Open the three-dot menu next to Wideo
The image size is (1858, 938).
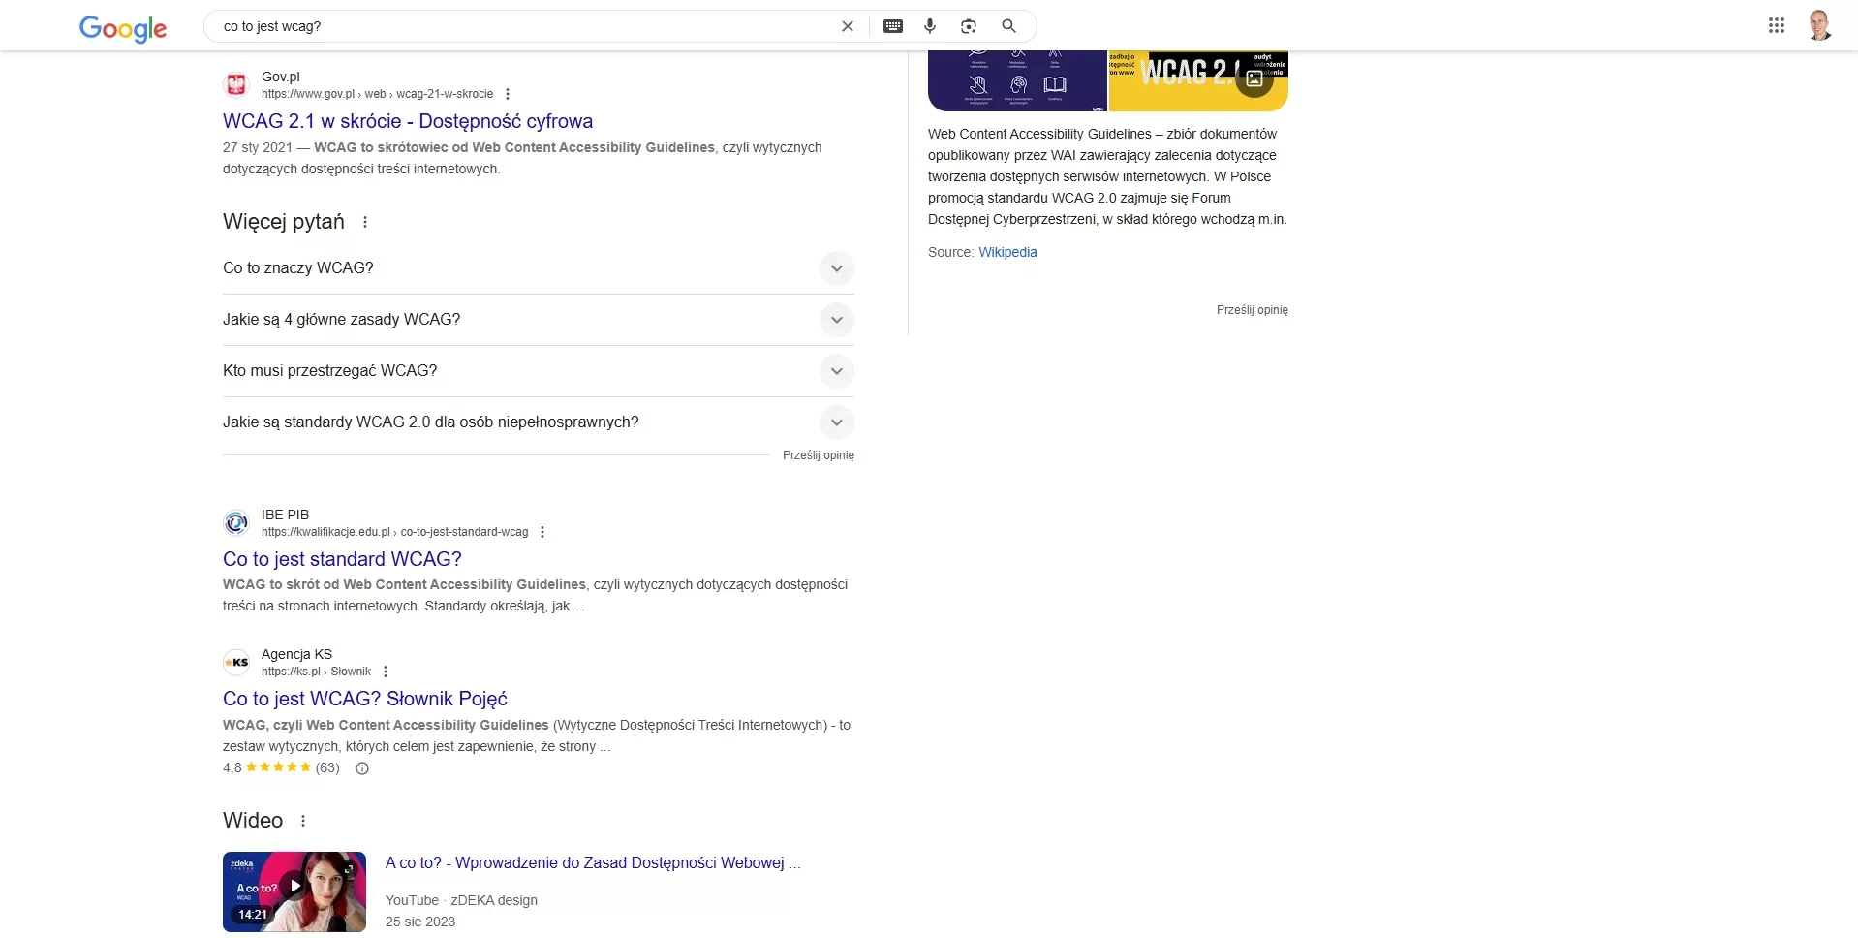pos(303,821)
